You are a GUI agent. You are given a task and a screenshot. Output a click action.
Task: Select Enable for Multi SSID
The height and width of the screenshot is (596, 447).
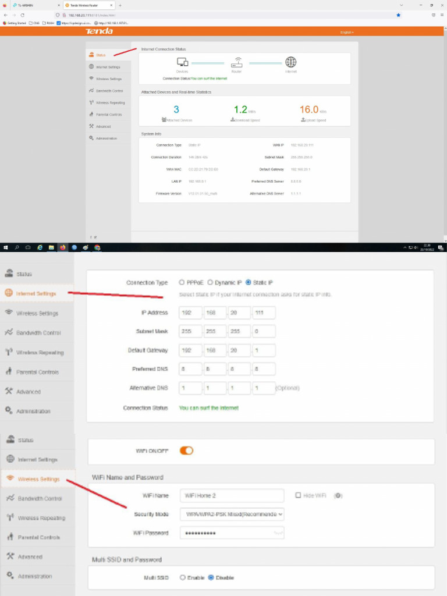click(182, 577)
